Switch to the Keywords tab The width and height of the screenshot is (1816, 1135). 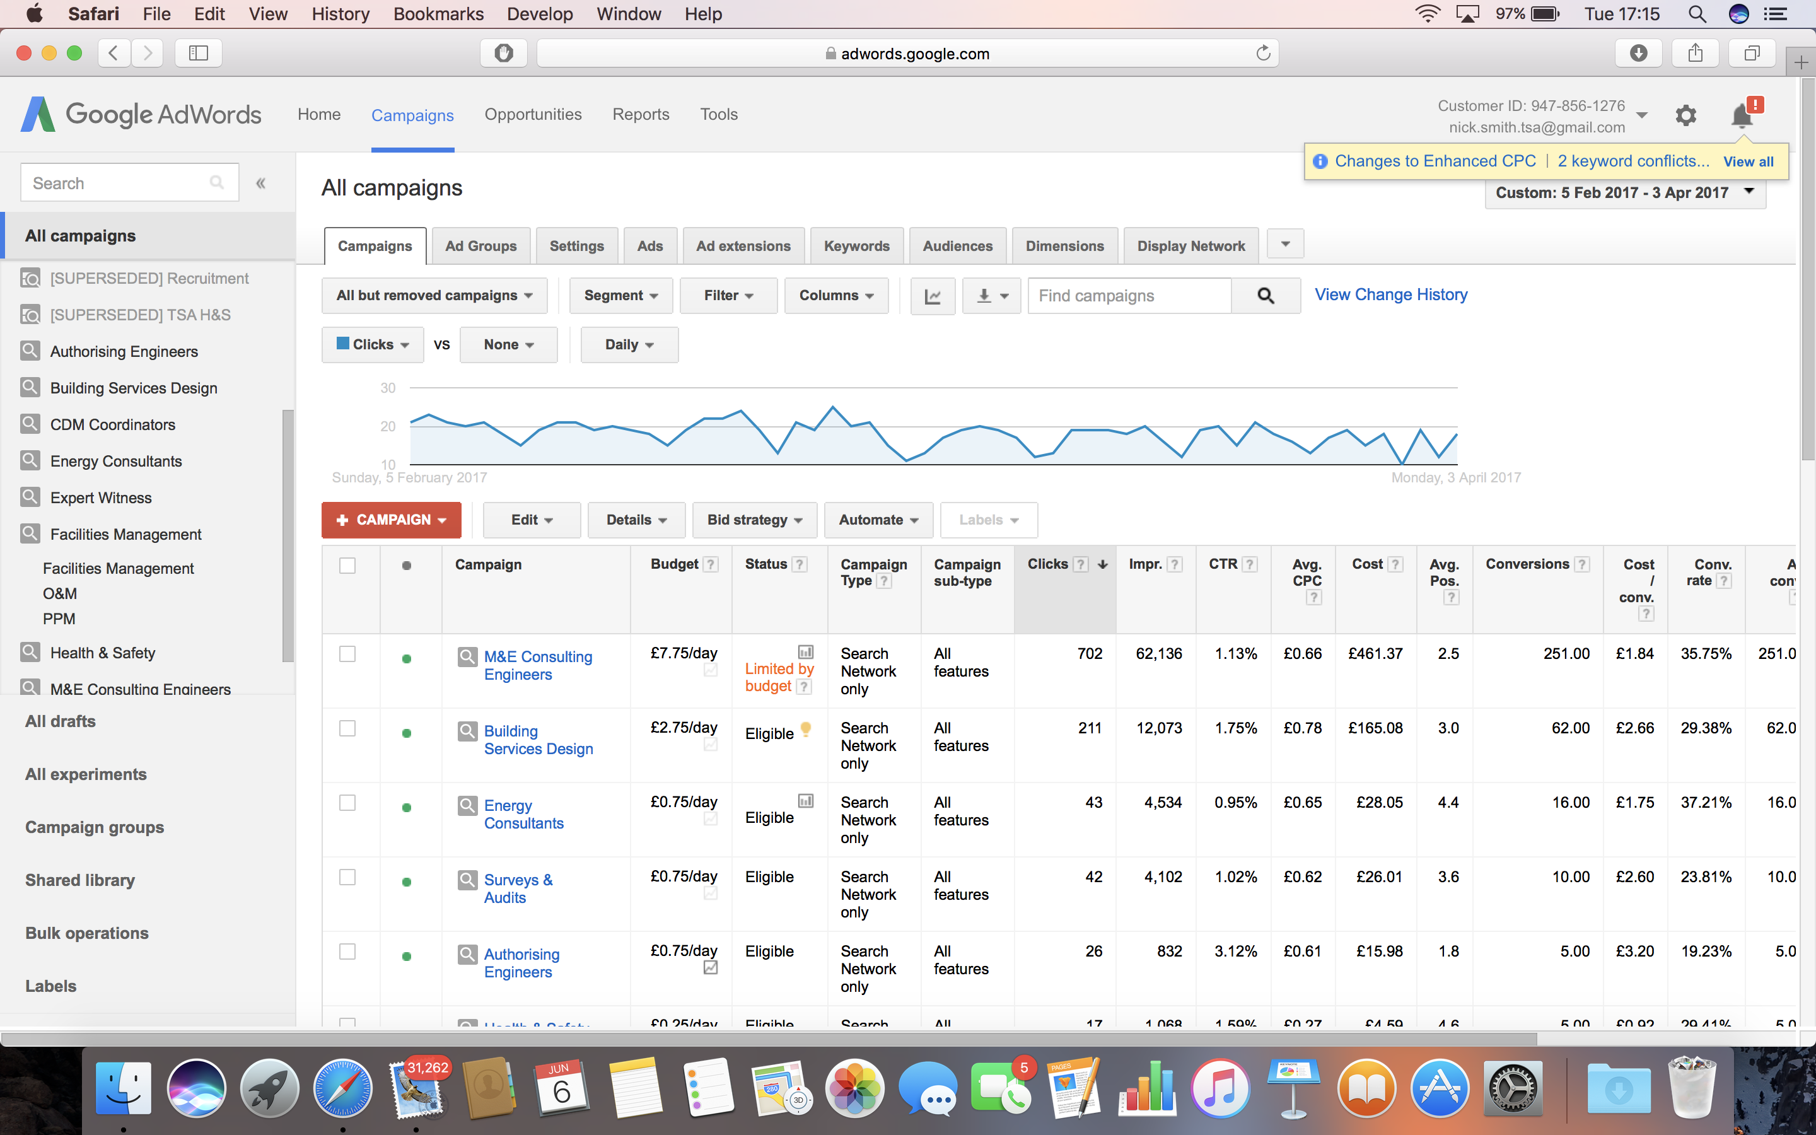point(856,246)
